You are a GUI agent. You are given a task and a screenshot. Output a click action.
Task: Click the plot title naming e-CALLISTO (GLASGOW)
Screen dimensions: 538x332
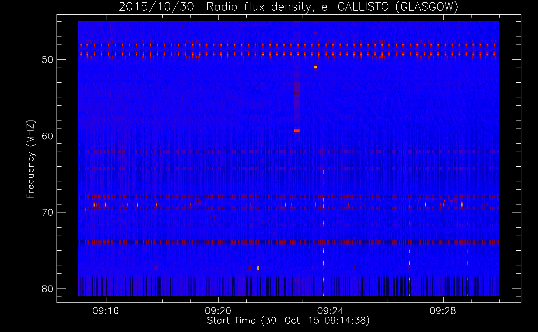coord(288,7)
